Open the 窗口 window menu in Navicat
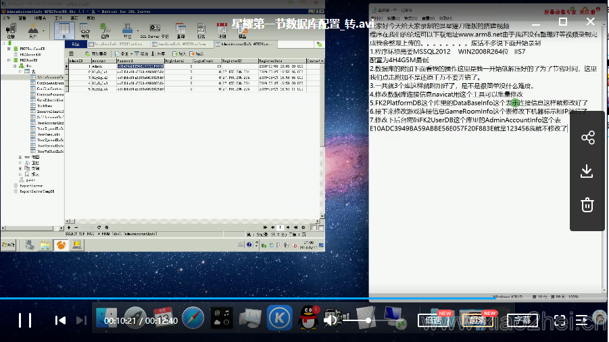 click(74, 18)
